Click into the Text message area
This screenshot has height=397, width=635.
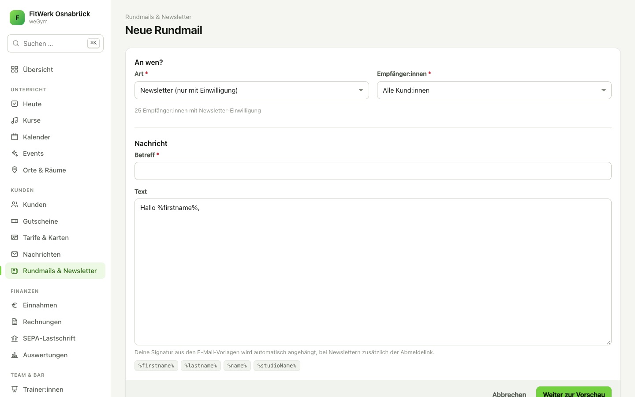click(x=373, y=272)
